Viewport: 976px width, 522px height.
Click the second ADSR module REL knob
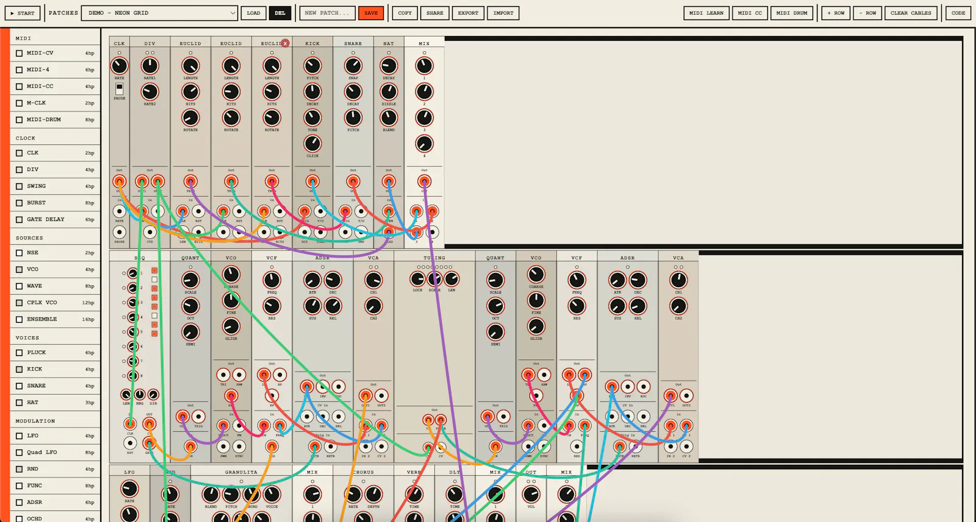coord(637,306)
